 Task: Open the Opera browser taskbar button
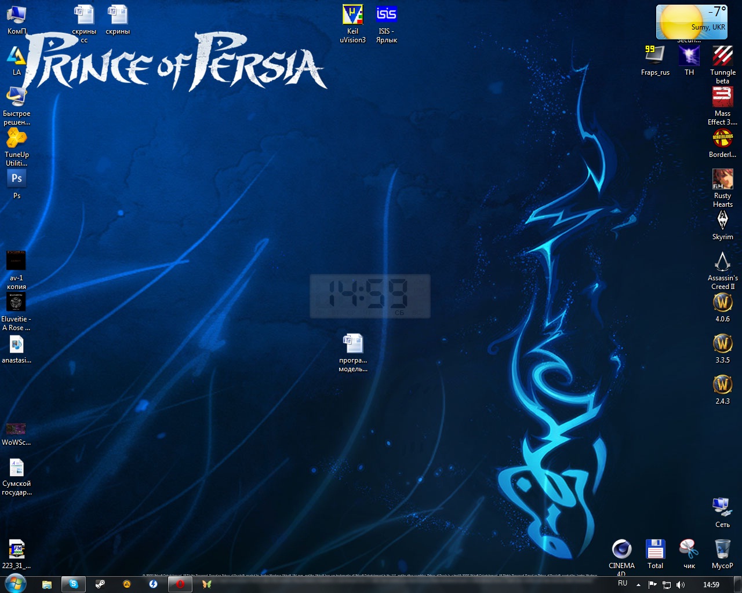point(180,584)
